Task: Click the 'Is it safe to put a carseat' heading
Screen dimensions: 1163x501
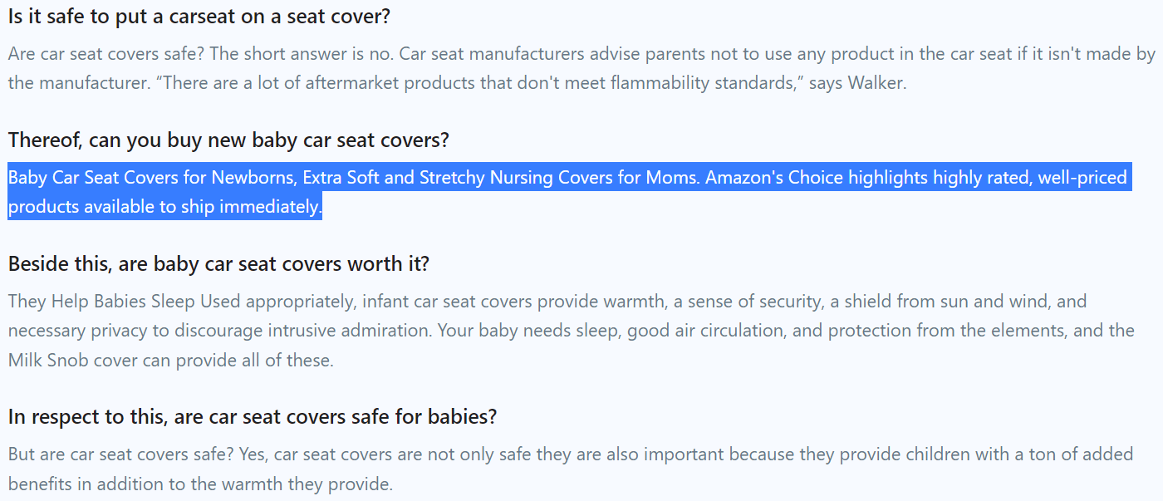Action: click(x=199, y=16)
